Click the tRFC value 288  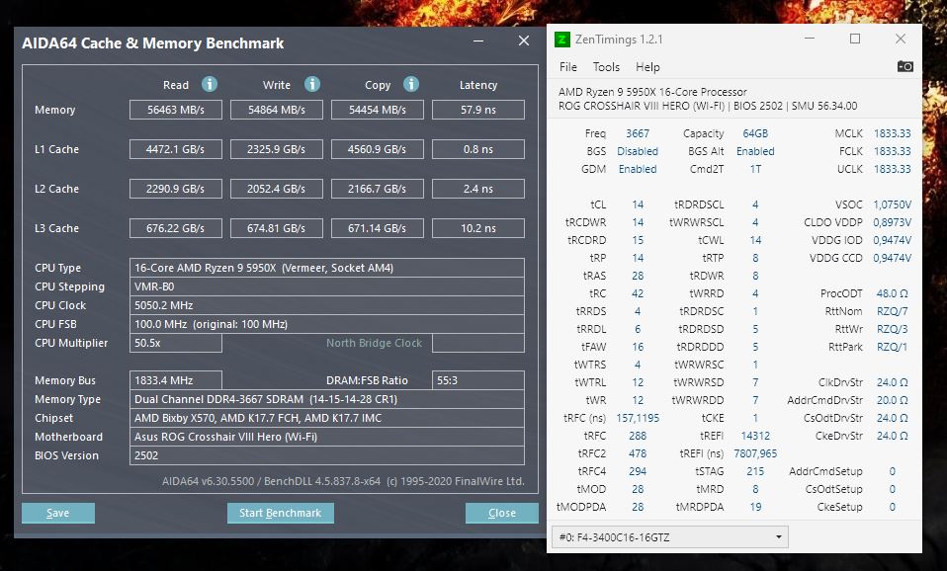pyautogui.click(x=638, y=436)
